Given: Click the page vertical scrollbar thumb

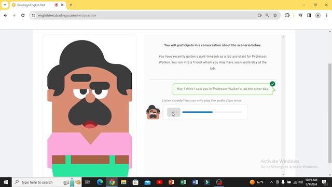Looking at the screenshot, I should (x=330, y=113).
